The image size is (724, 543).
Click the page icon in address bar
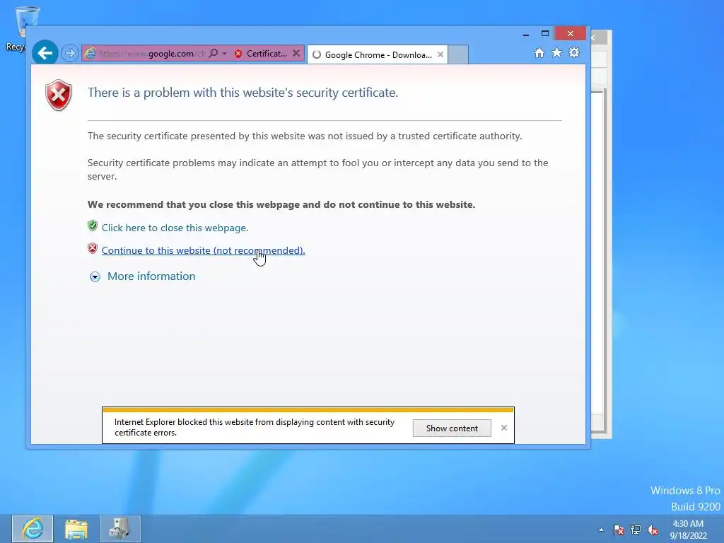pyautogui.click(x=90, y=54)
